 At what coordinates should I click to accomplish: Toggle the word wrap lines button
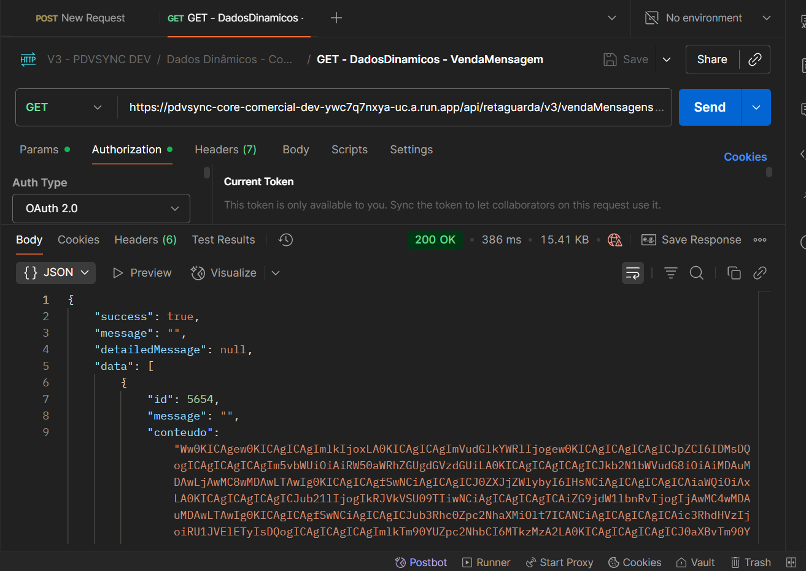(633, 273)
